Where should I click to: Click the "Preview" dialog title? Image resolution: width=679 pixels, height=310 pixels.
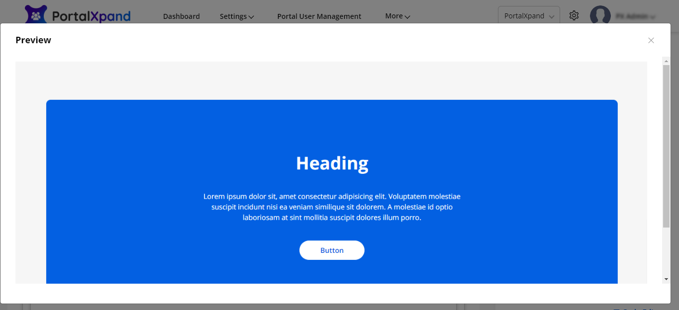coord(33,40)
